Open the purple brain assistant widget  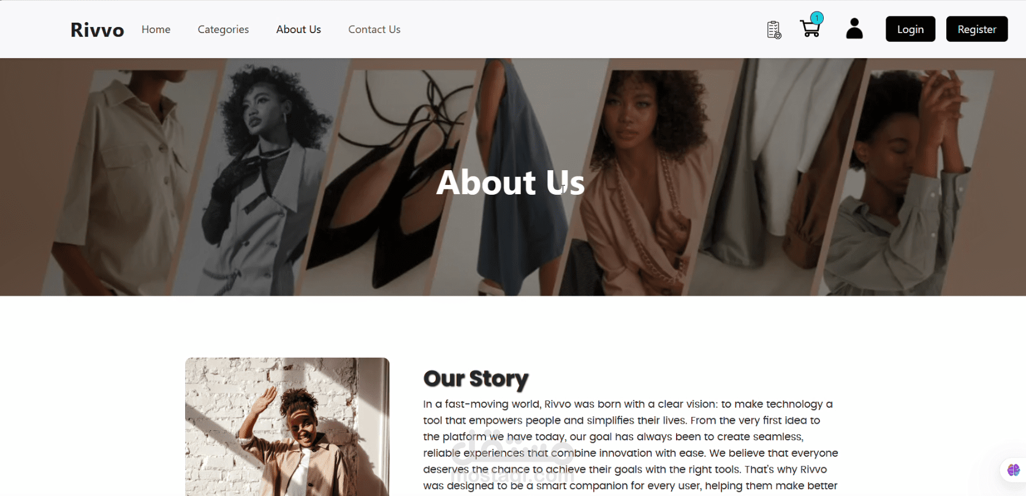click(1013, 470)
